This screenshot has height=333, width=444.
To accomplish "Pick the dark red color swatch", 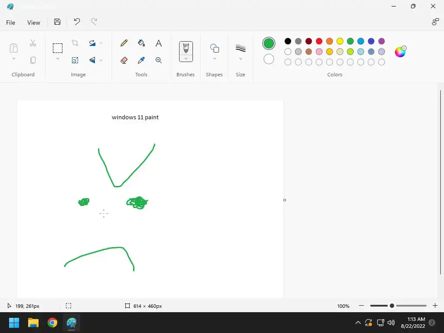I will click(x=309, y=41).
